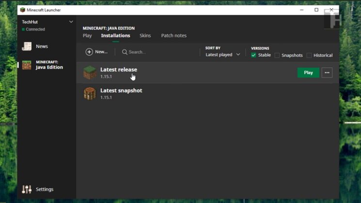Click the magnifying glass search icon
The width and height of the screenshot is (361, 203).
[125, 52]
